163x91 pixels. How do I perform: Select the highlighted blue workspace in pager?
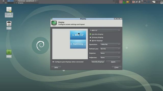11,1
